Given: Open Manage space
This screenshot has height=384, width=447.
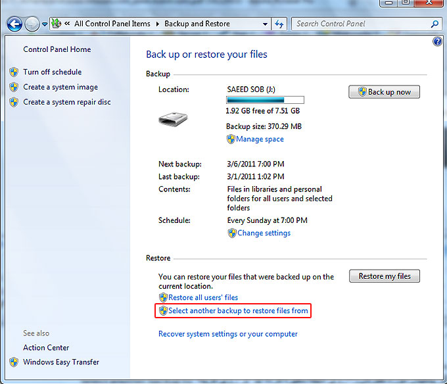Looking at the screenshot, I should pyautogui.click(x=260, y=139).
